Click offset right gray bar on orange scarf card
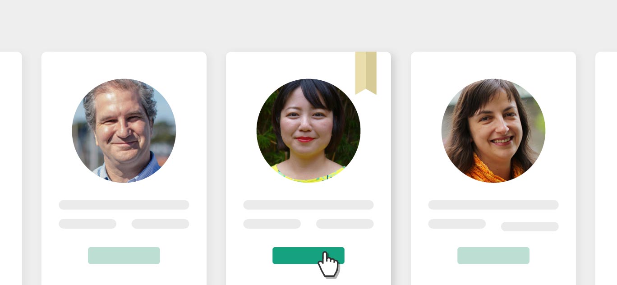The image size is (617, 285). click(x=530, y=226)
